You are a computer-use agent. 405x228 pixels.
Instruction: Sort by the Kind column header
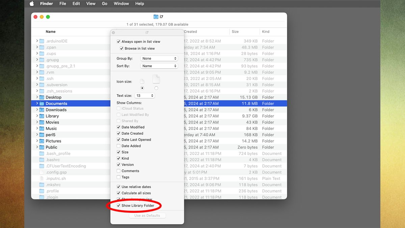click(x=266, y=32)
